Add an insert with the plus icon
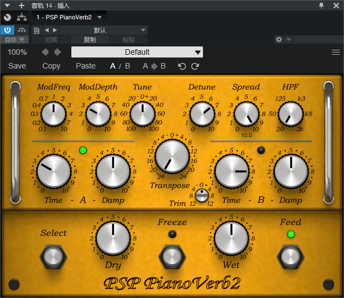344x298 pixels. pos(21,6)
